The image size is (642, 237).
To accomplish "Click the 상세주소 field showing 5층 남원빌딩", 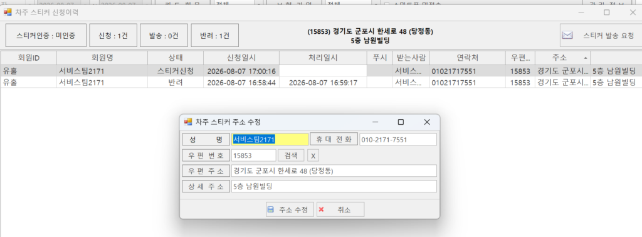I will click(x=334, y=187).
